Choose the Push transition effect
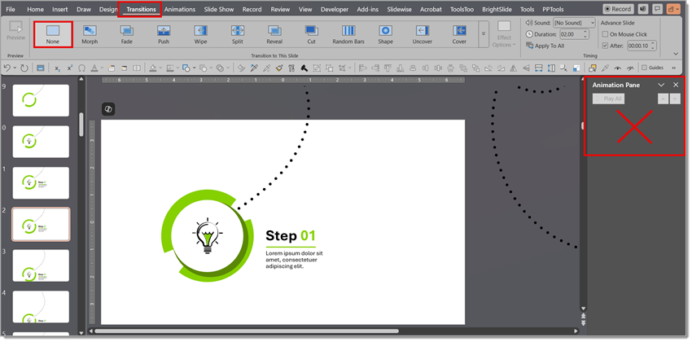692x342 pixels. pyautogui.click(x=164, y=33)
